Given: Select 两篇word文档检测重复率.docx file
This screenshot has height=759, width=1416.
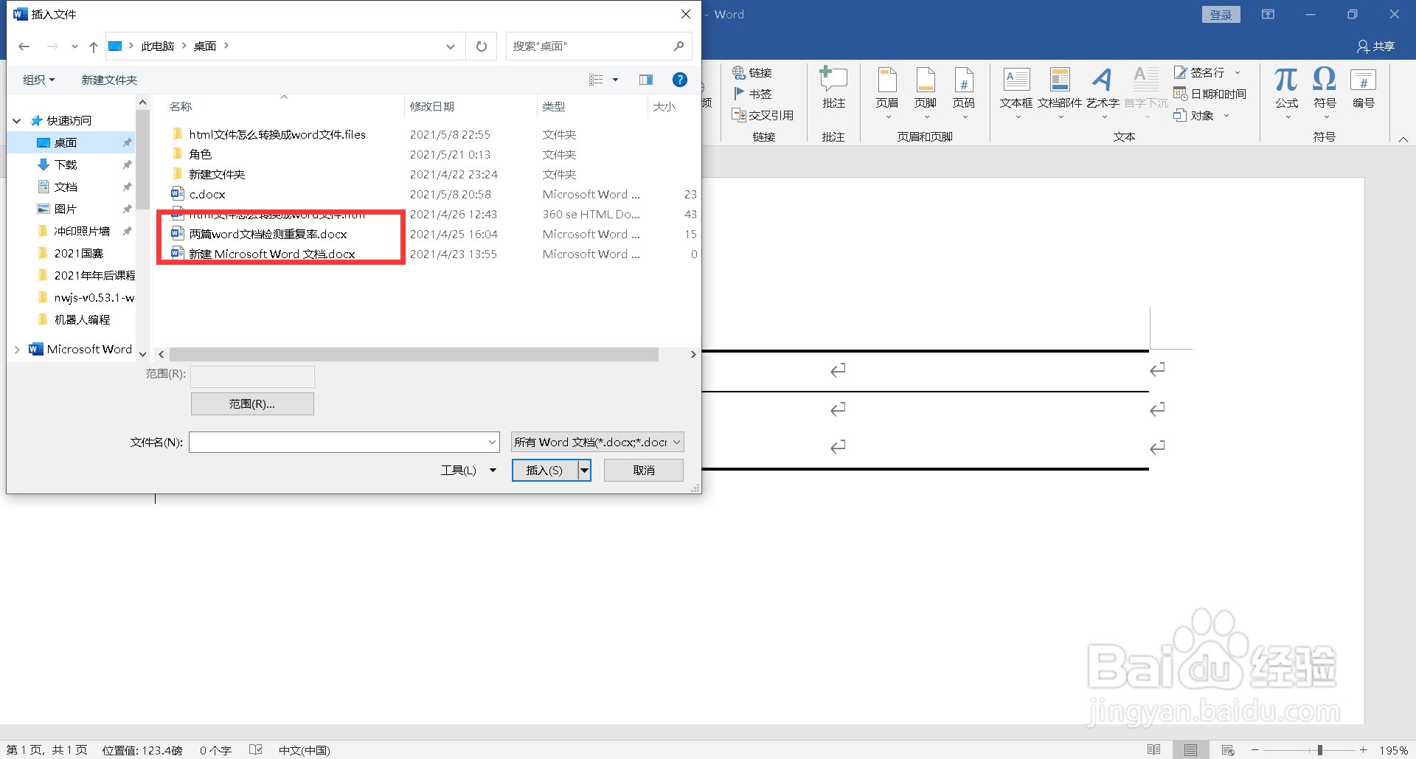Looking at the screenshot, I should pyautogui.click(x=268, y=234).
